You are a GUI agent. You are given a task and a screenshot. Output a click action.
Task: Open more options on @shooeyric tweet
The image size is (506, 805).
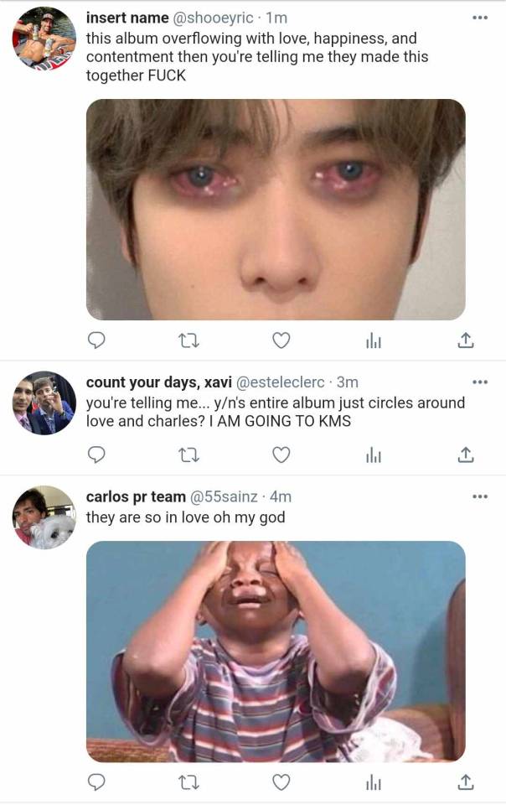coord(479,17)
